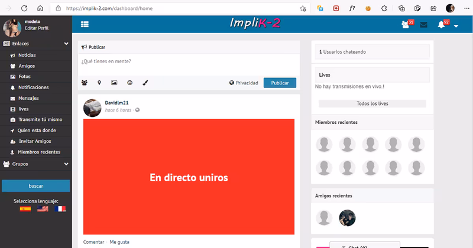The width and height of the screenshot is (473, 248).
Task: Click the '¿Qué tienes en mente?' text field
Action: [188, 62]
